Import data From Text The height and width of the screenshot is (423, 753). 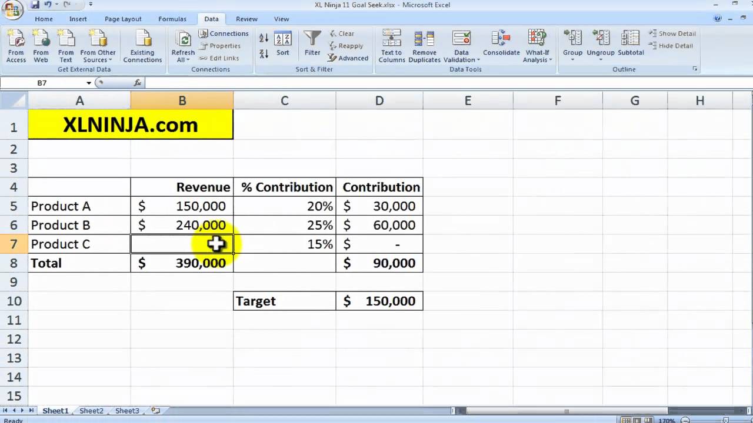(x=66, y=46)
